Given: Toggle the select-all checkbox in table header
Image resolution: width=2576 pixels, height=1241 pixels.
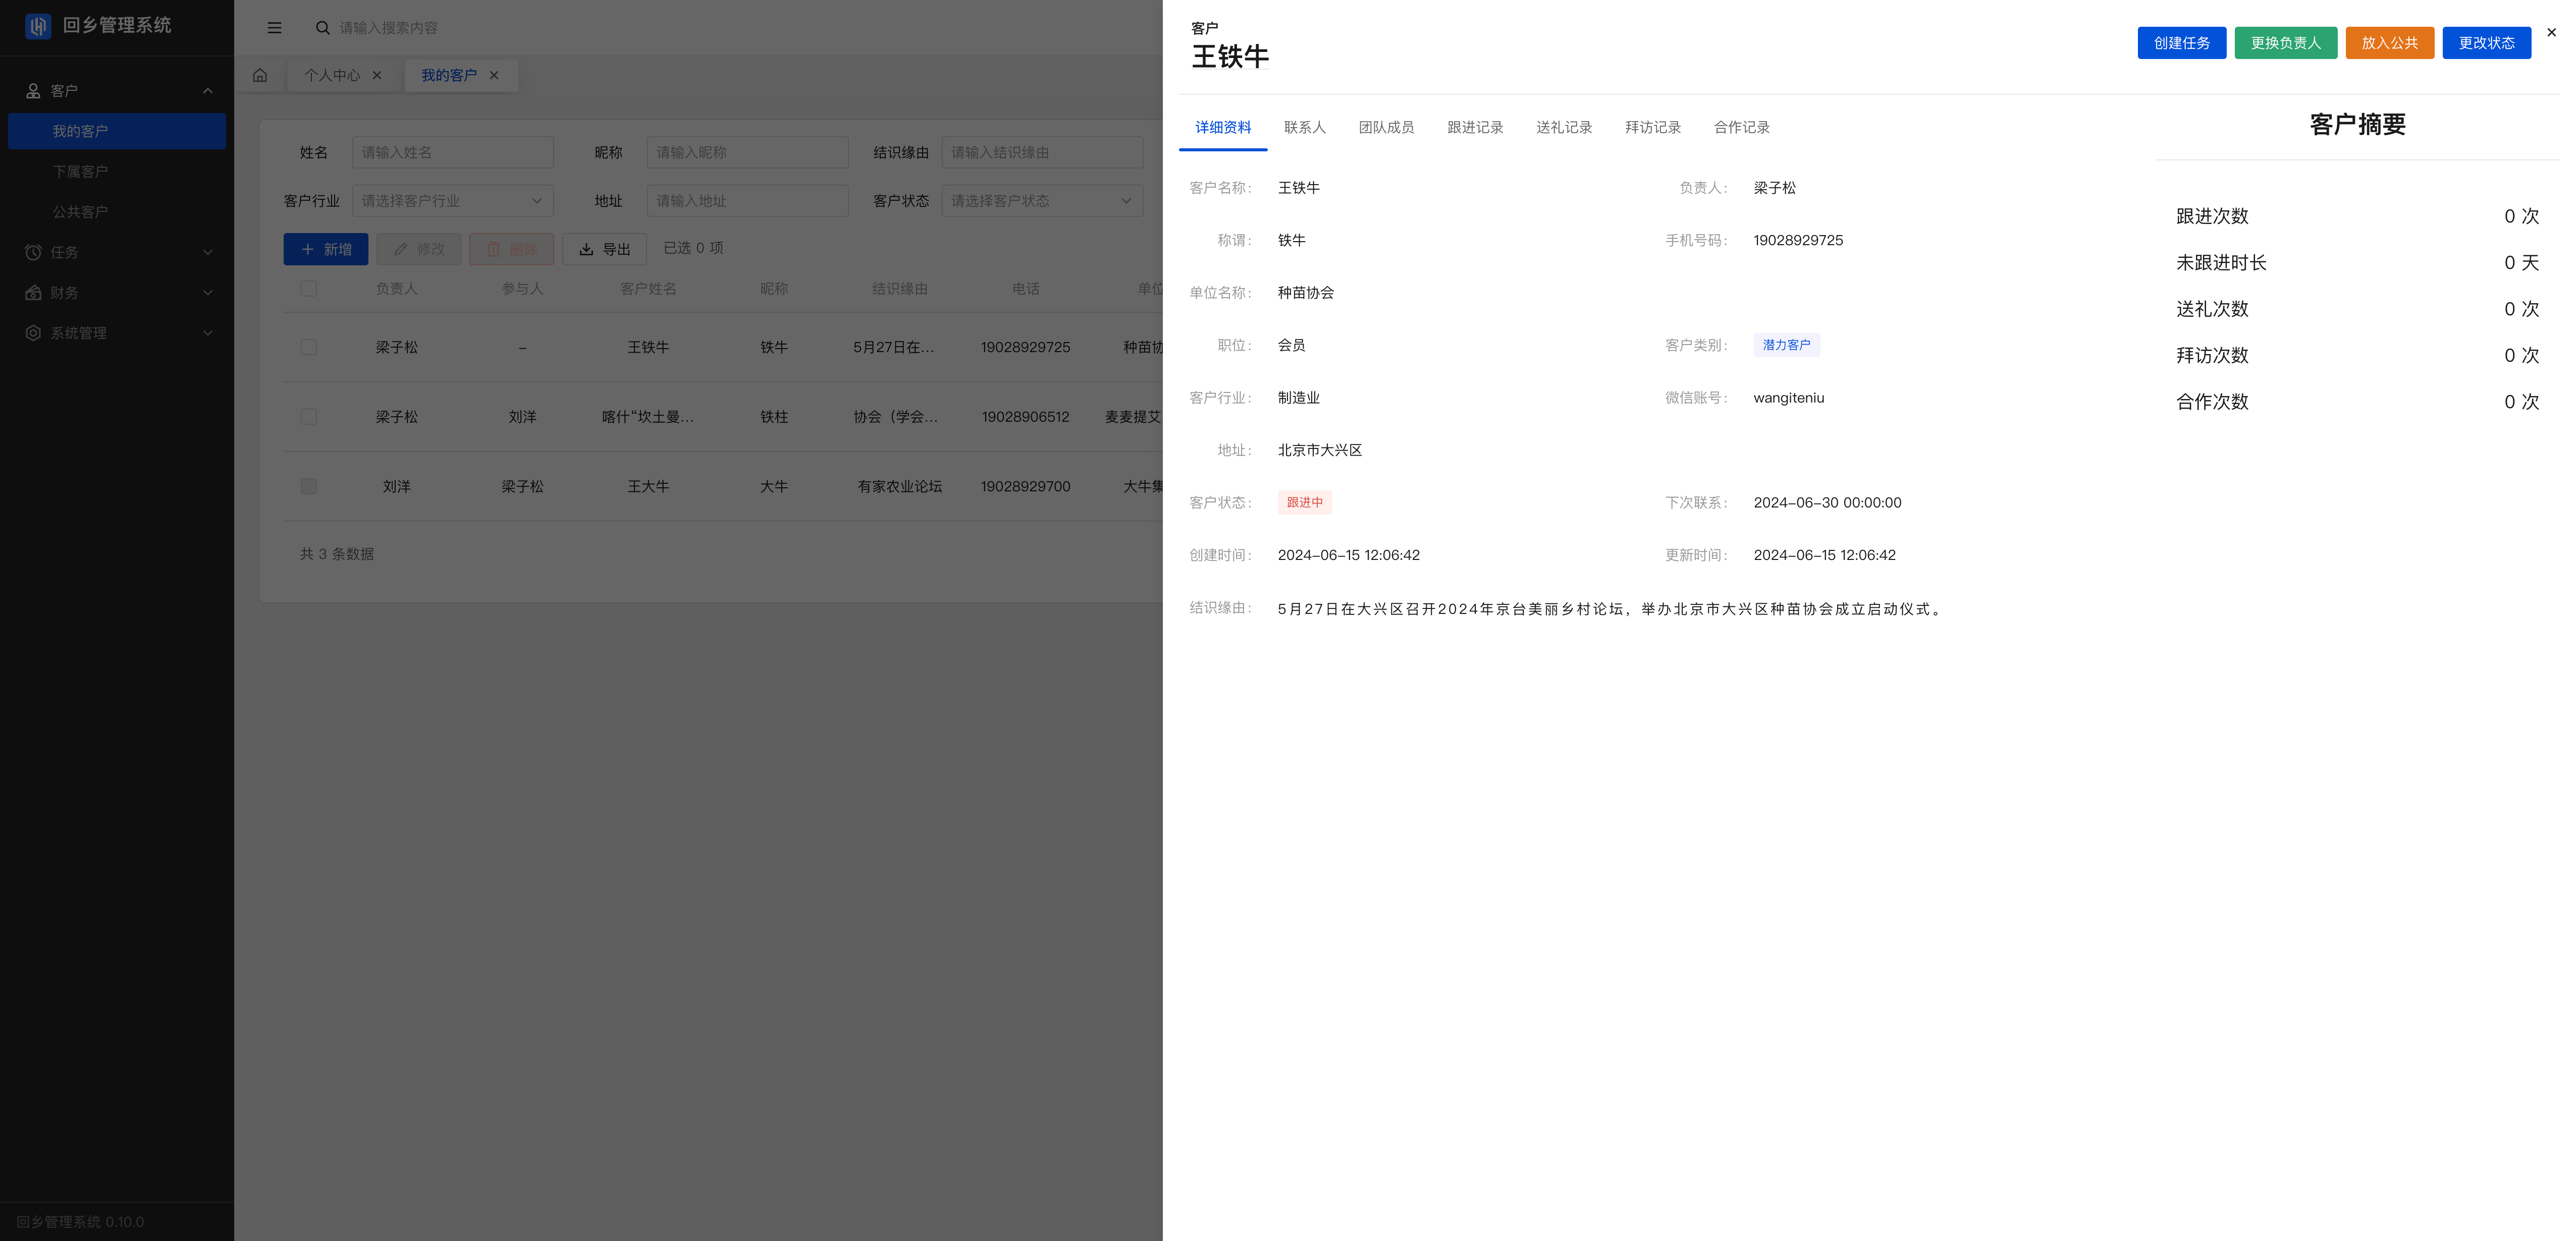Looking at the screenshot, I should [309, 289].
